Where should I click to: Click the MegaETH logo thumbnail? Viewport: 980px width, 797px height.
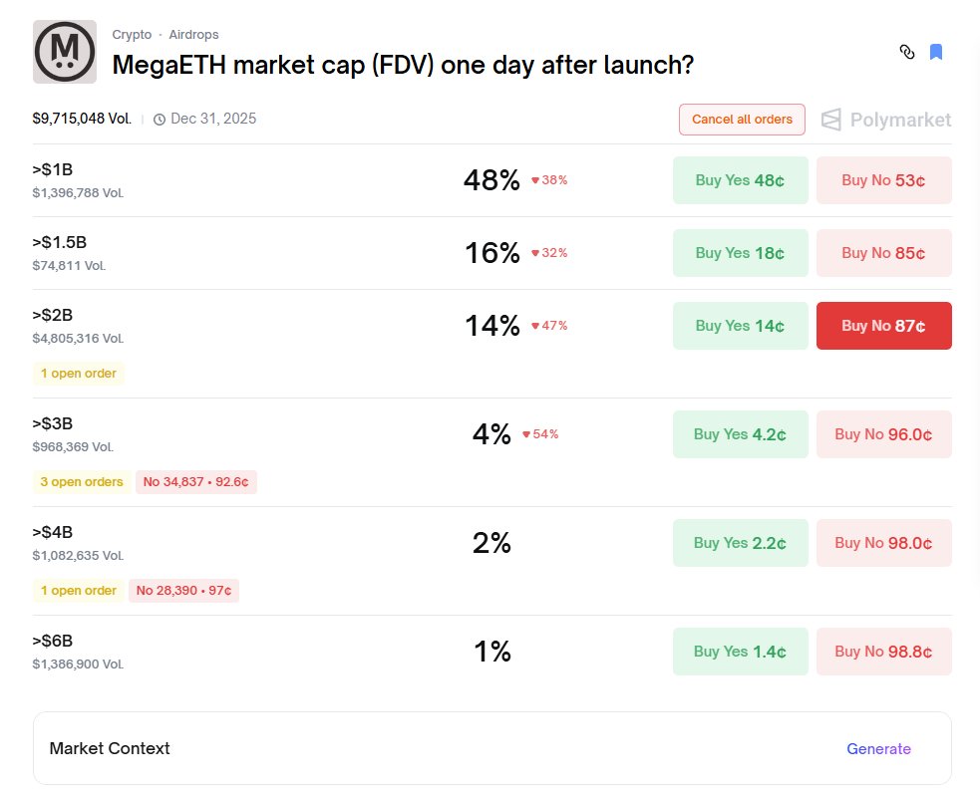[x=65, y=52]
